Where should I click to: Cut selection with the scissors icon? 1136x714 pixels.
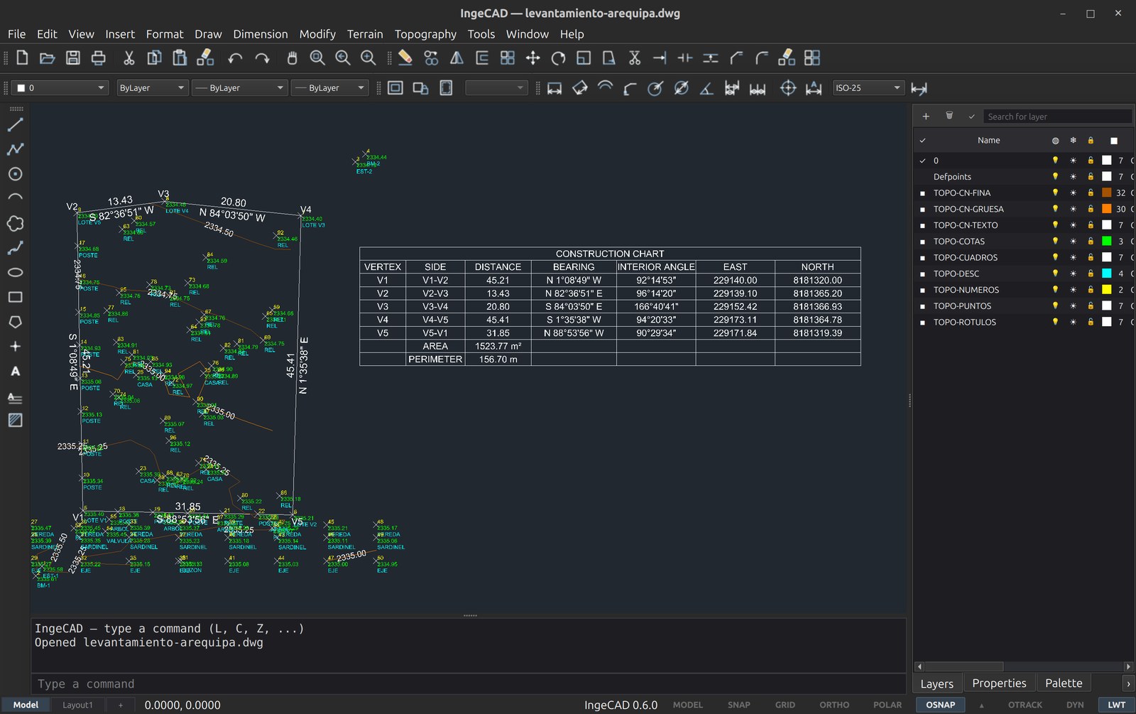129,58
